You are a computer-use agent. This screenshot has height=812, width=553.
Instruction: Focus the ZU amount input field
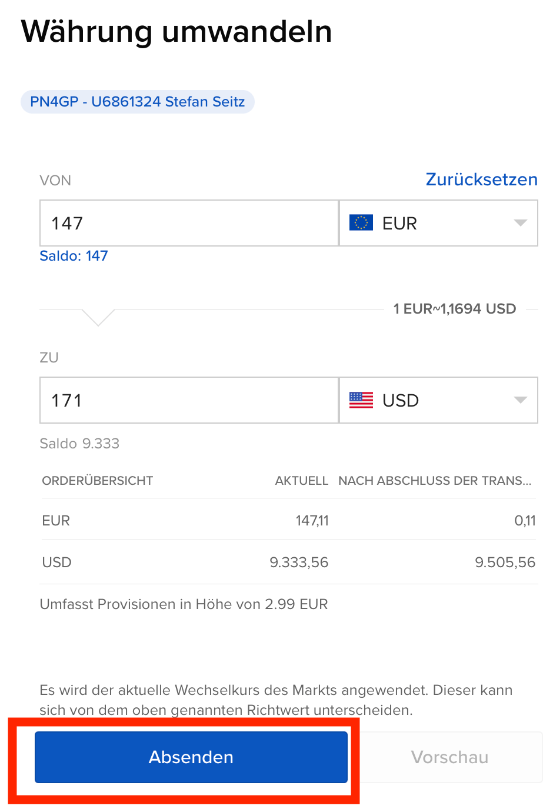[x=188, y=400]
